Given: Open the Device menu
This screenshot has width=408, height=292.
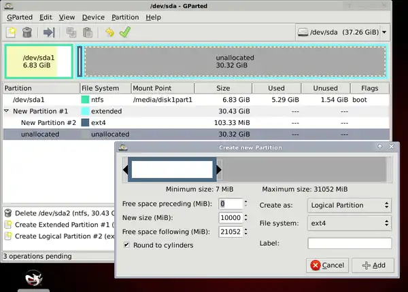Looking at the screenshot, I should (x=93, y=17).
